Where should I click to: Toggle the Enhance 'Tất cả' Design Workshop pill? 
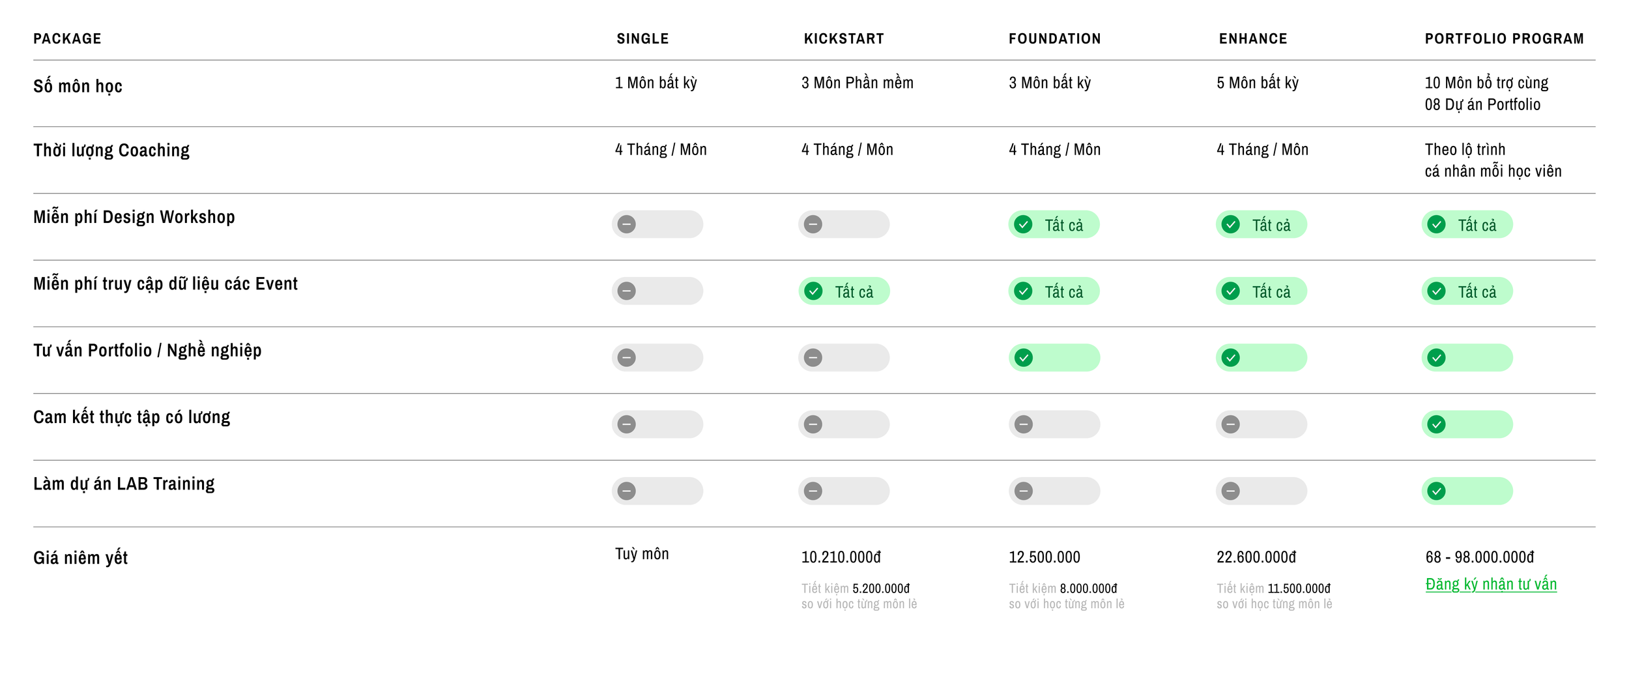pyautogui.click(x=1261, y=224)
